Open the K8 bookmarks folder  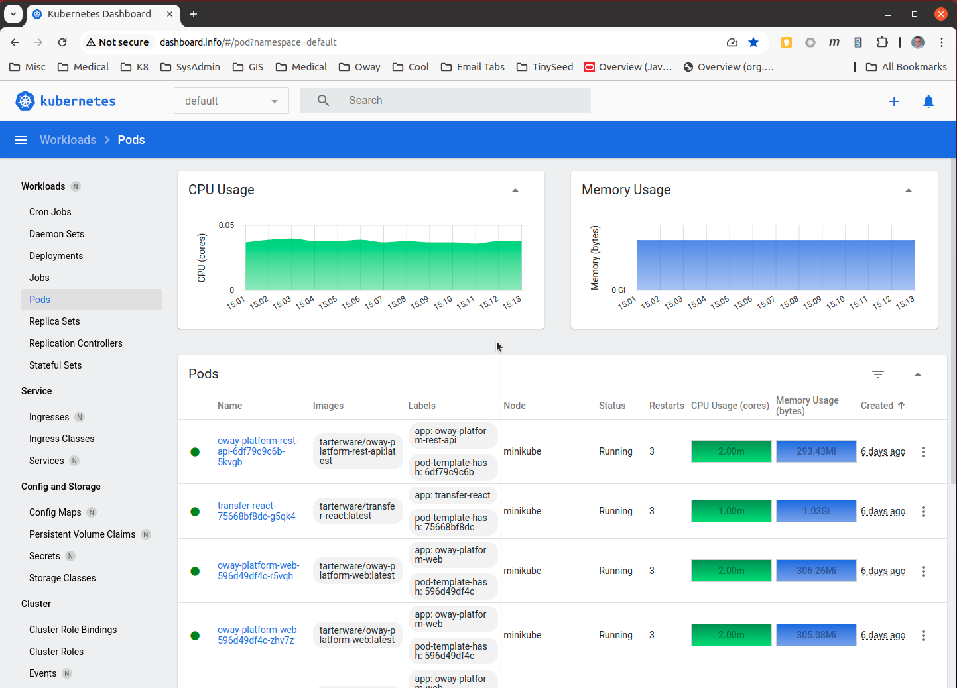coord(135,67)
